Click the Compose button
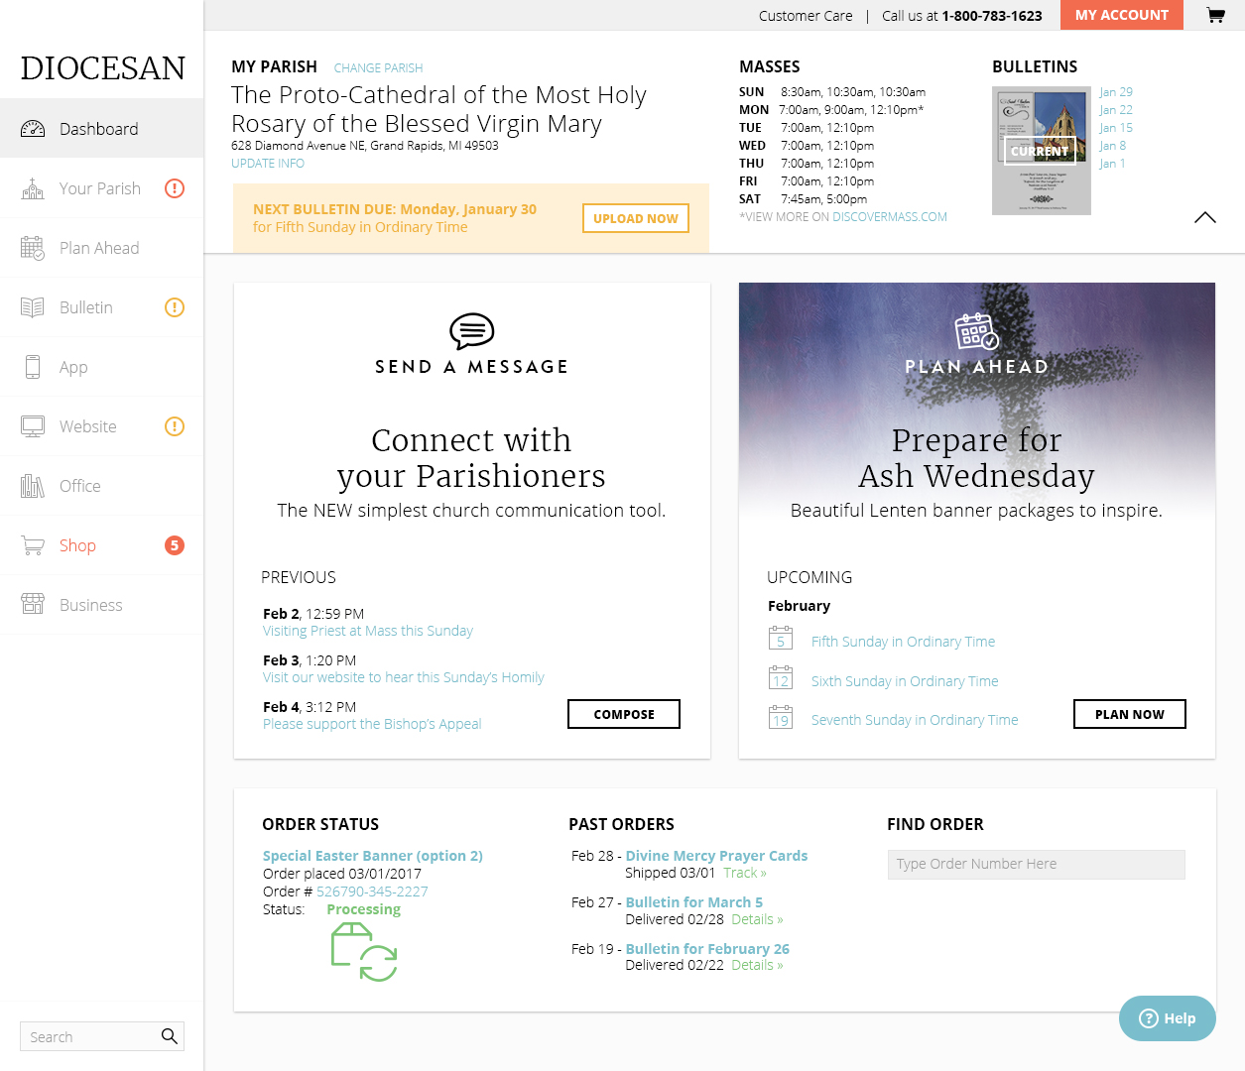This screenshot has width=1245, height=1071. pos(623,714)
